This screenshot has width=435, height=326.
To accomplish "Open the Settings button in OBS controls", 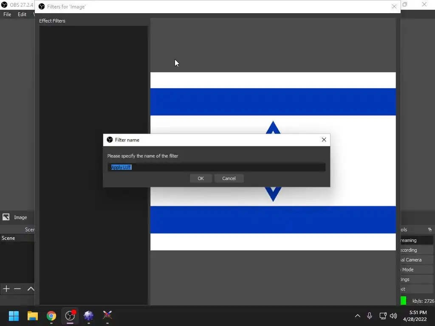I will point(417,279).
